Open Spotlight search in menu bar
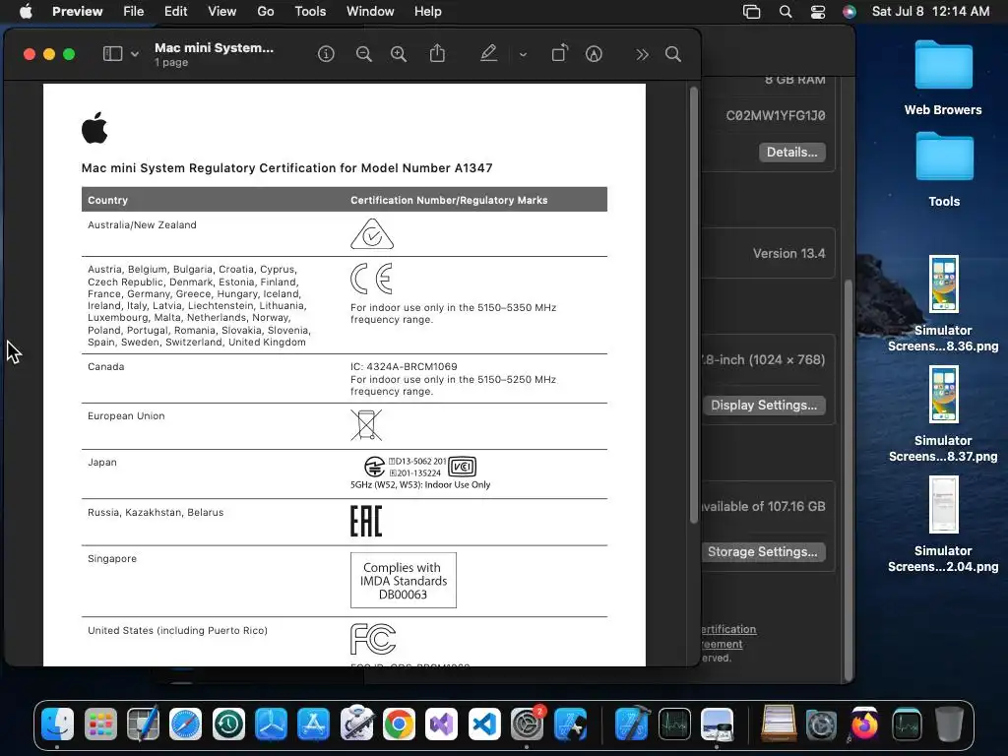Screen dimensions: 1008x756 tap(786, 12)
